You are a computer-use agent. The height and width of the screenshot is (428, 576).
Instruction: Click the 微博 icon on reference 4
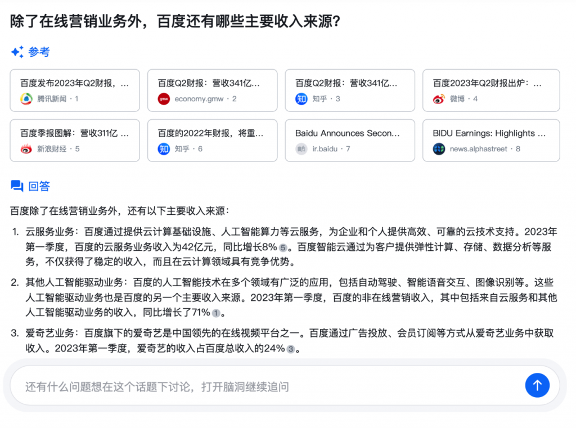point(439,99)
